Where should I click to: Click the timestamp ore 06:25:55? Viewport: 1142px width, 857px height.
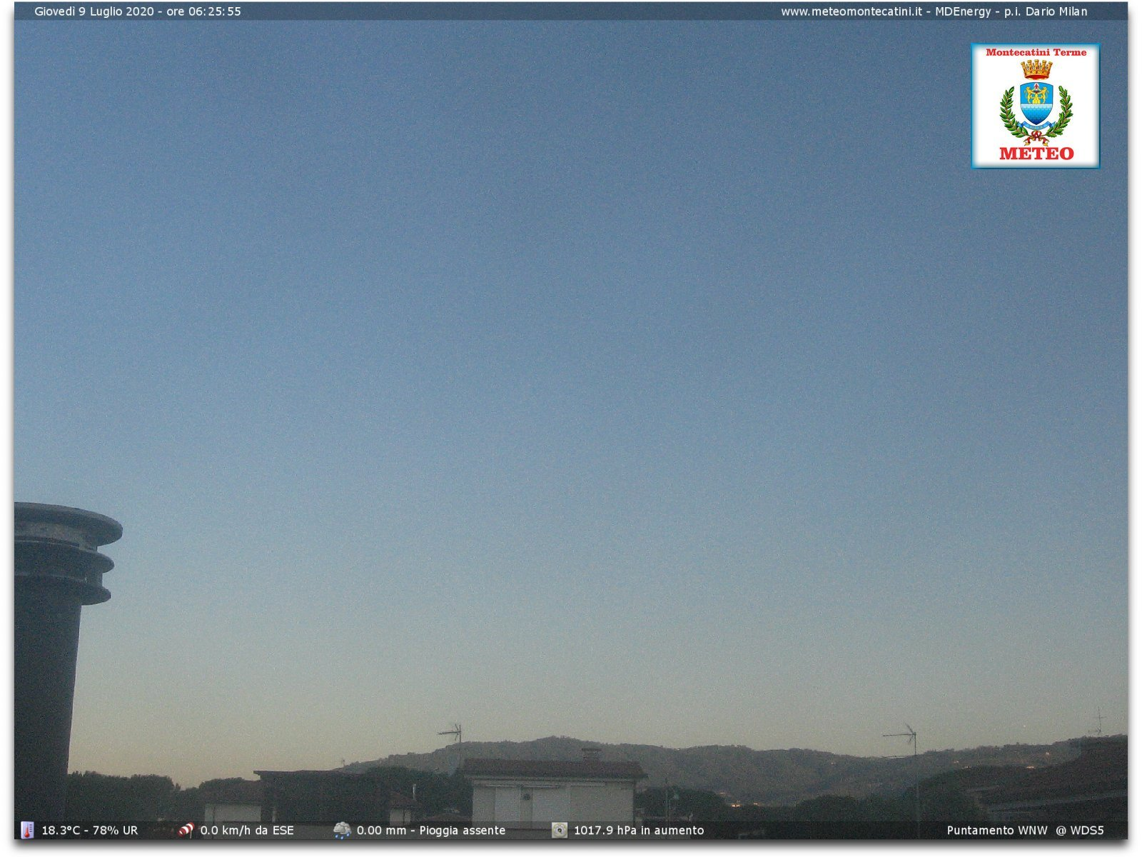point(203,11)
